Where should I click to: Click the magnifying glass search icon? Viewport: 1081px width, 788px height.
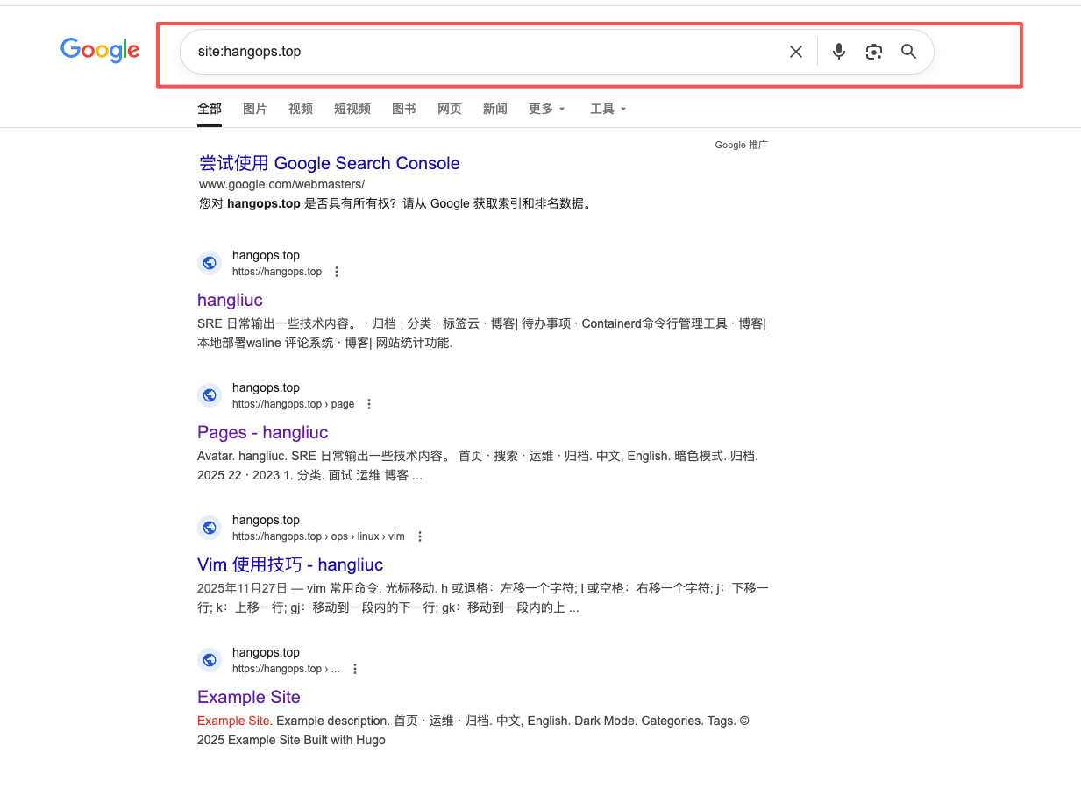pyautogui.click(x=908, y=52)
